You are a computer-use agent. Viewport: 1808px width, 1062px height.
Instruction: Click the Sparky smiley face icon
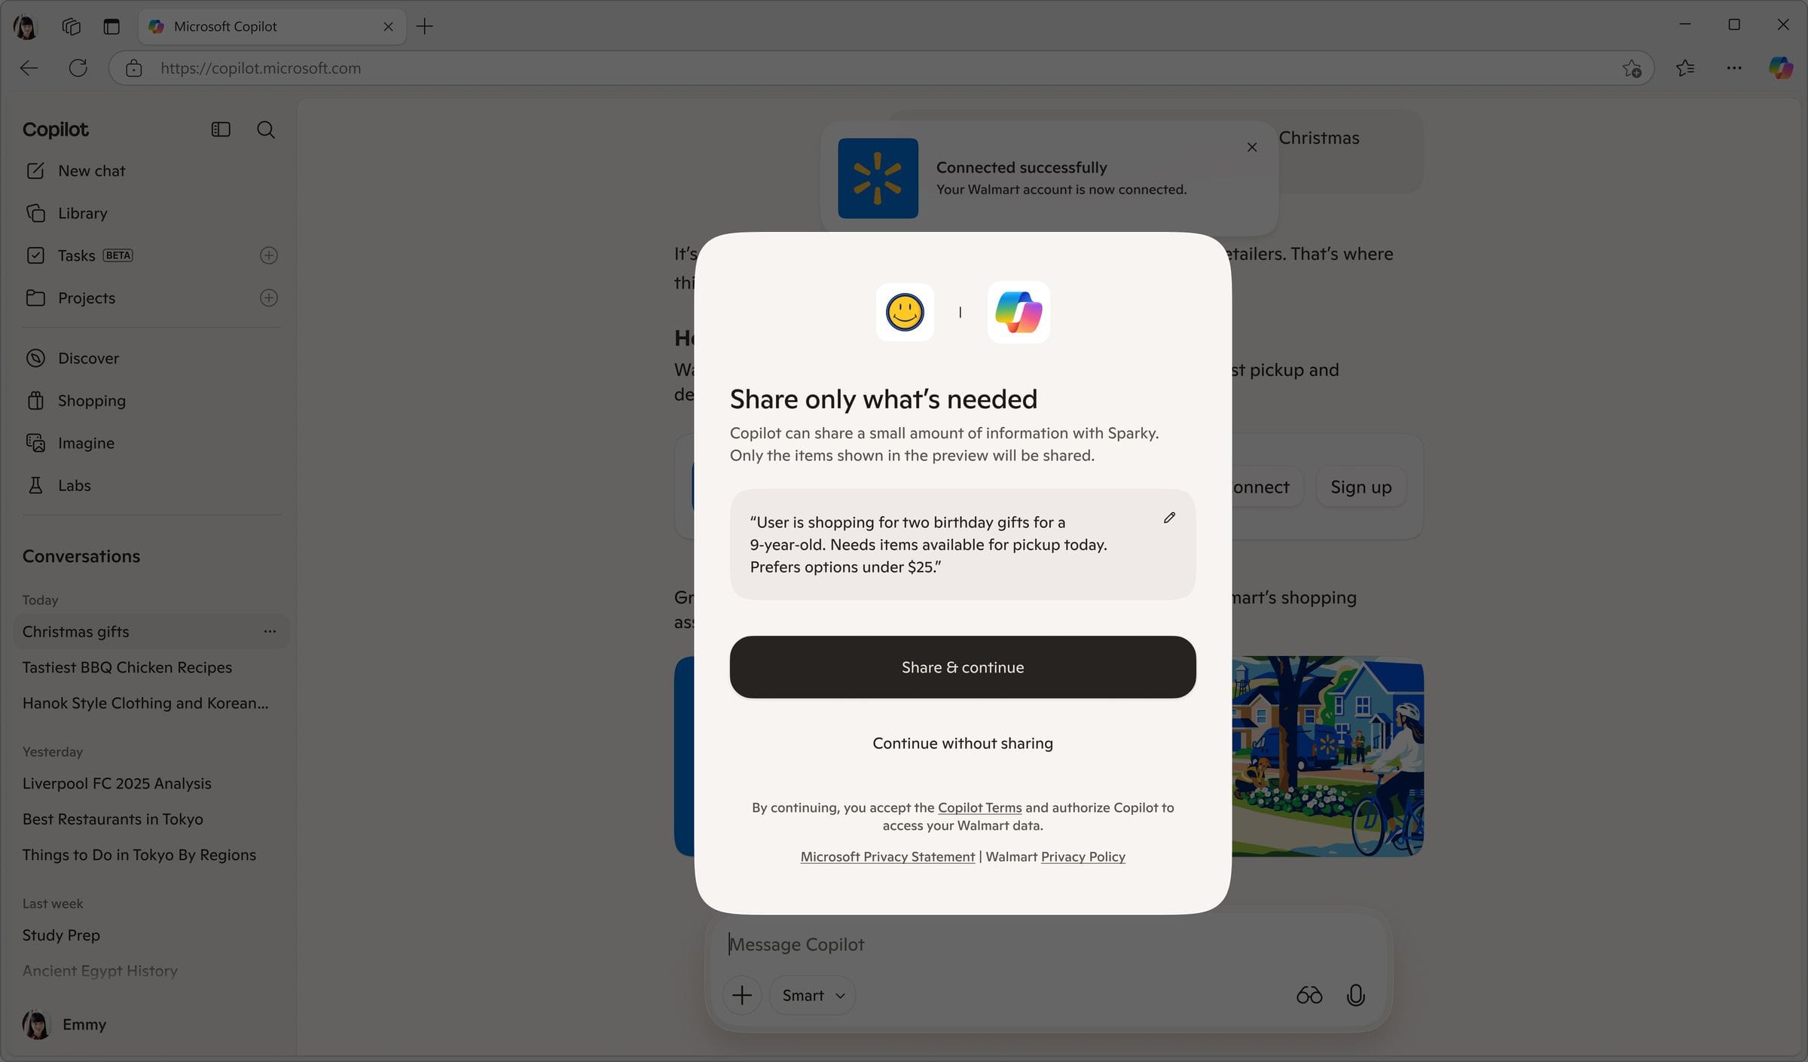[905, 312]
